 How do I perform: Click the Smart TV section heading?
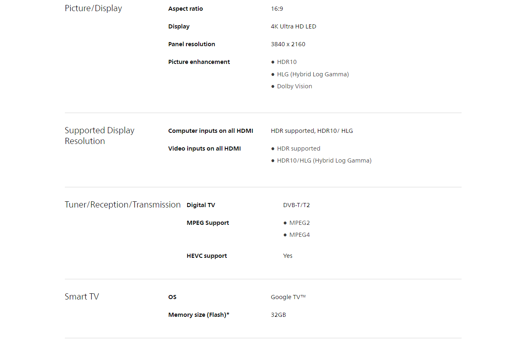(x=82, y=297)
